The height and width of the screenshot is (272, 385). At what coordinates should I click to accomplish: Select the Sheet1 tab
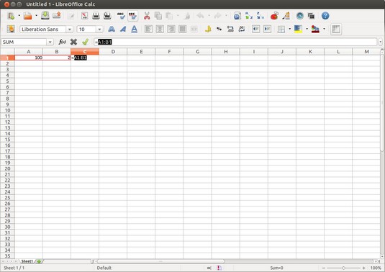click(27, 261)
